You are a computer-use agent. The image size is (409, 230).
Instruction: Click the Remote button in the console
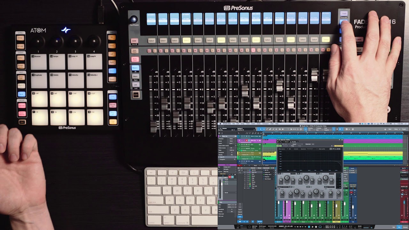tap(260, 221)
